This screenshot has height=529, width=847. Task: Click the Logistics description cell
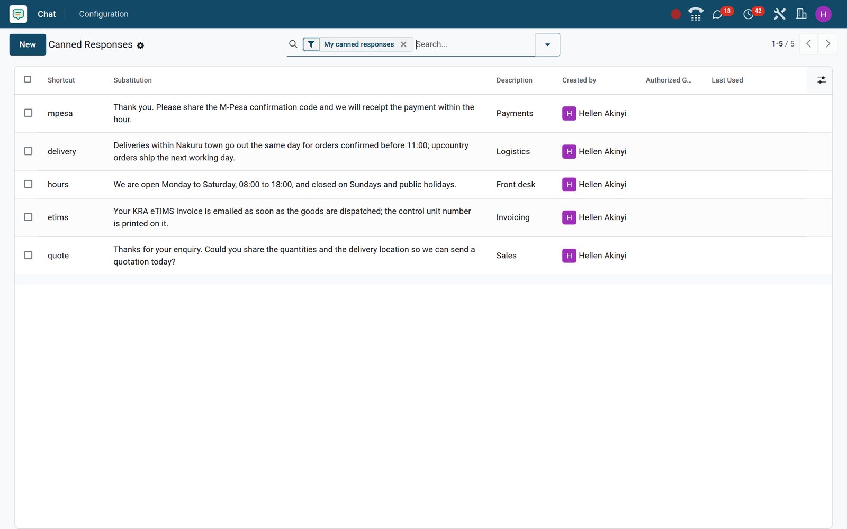tap(513, 151)
